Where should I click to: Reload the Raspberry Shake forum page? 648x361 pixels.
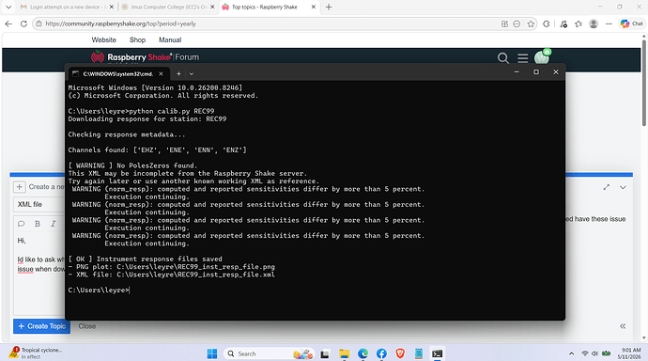click(x=23, y=24)
